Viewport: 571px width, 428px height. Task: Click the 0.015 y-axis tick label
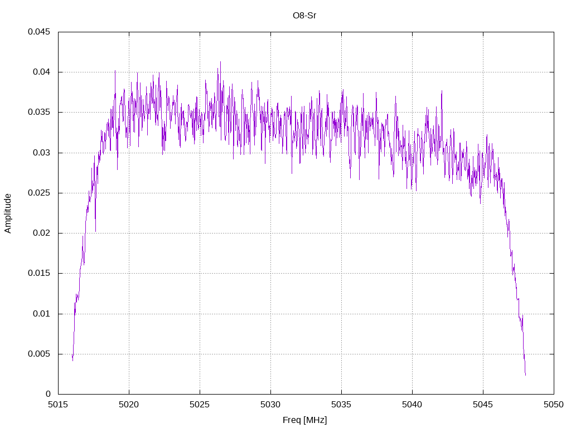(x=39, y=273)
